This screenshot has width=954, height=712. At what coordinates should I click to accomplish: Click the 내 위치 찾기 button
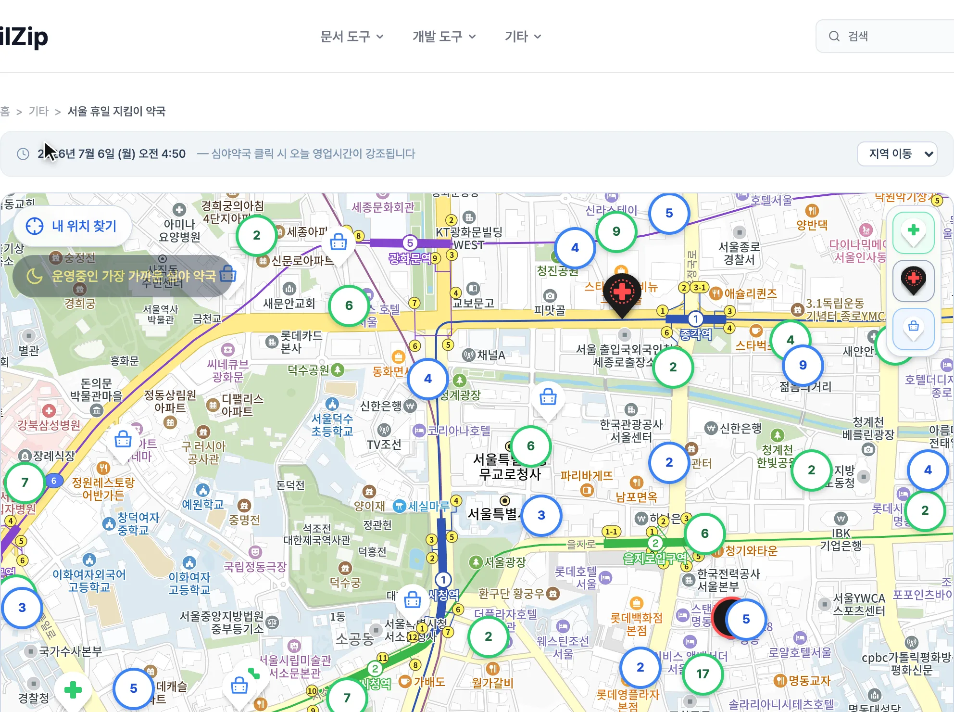tap(73, 226)
